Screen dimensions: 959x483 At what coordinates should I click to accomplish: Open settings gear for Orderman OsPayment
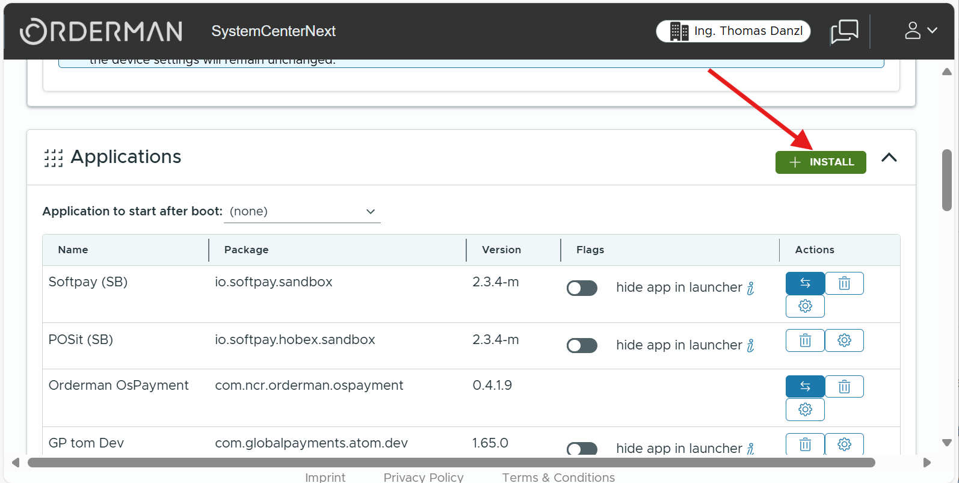pos(804,410)
